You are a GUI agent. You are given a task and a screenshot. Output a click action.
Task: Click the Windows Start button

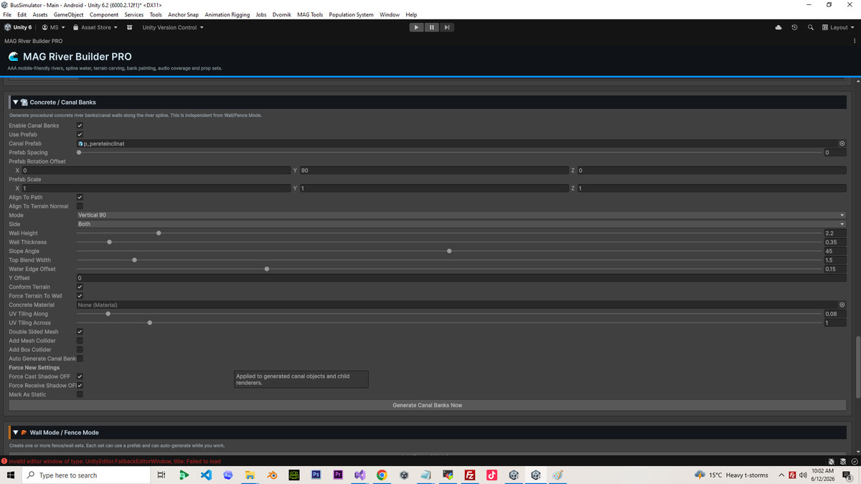(11, 475)
